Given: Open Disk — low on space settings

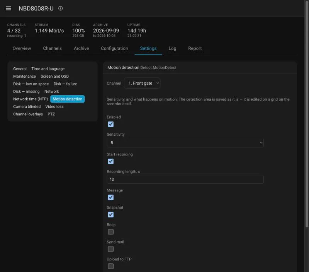Looking at the screenshot, I should click(x=31, y=84).
